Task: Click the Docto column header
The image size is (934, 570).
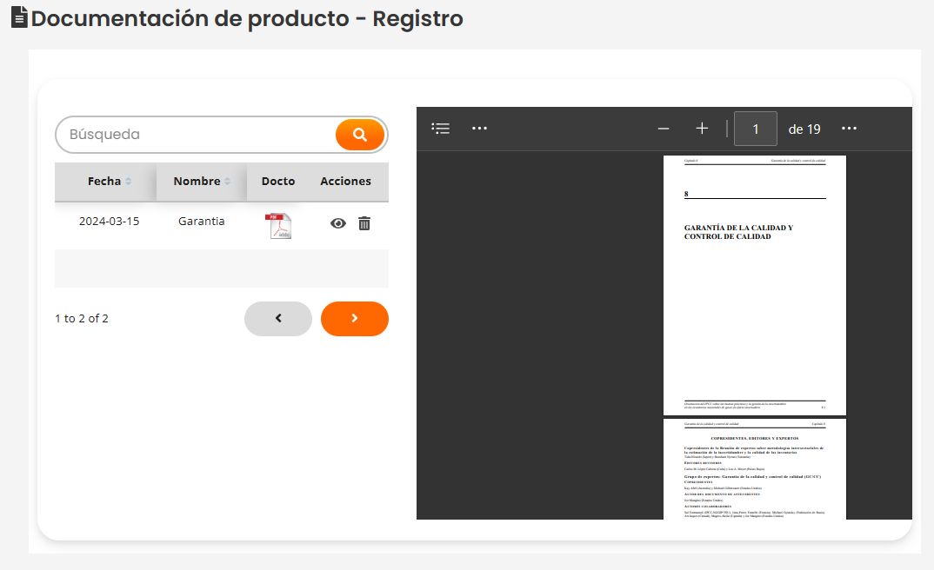Action: (278, 182)
